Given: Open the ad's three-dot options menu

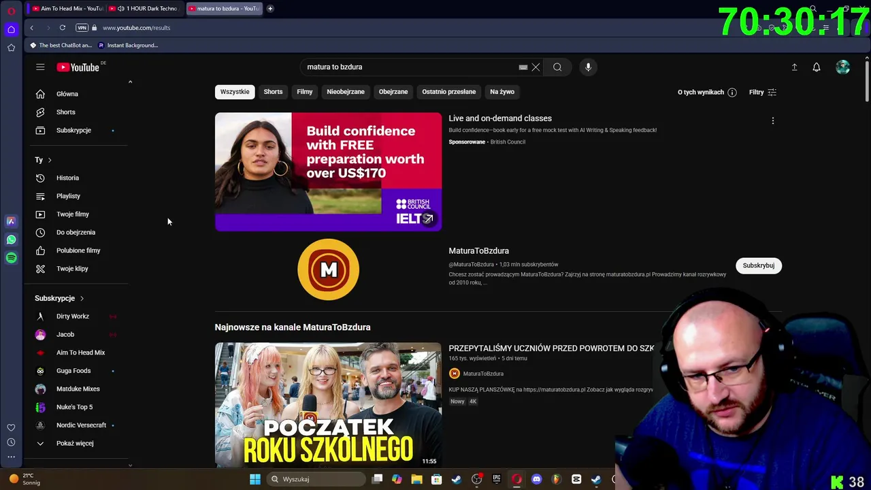Looking at the screenshot, I should pos(772,120).
